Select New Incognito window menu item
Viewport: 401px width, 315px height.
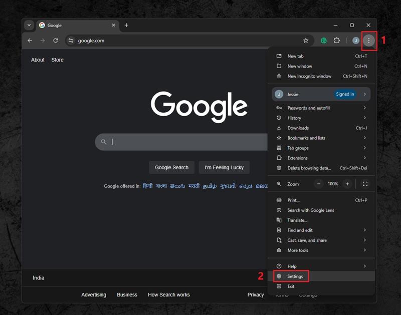(x=309, y=76)
